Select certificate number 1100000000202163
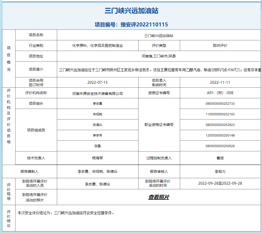 coord(220,114)
